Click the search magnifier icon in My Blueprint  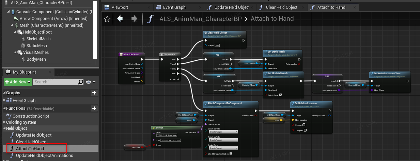click(x=81, y=82)
